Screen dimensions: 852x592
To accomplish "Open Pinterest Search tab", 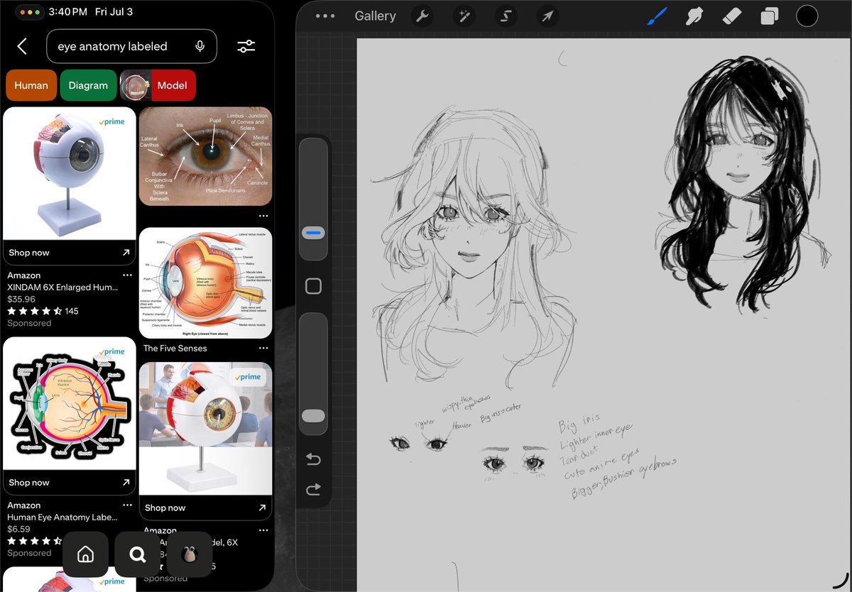I will [138, 554].
